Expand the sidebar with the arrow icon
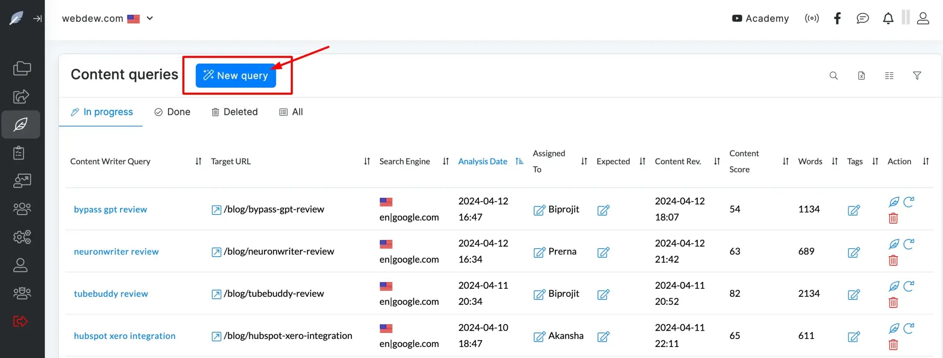The width and height of the screenshot is (943, 358). [37, 18]
